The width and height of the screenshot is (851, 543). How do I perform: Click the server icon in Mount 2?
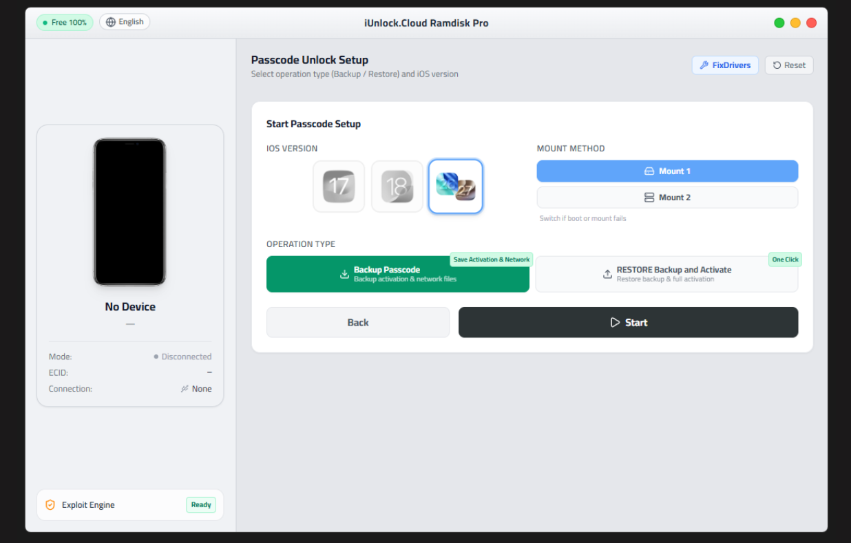pyautogui.click(x=649, y=198)
